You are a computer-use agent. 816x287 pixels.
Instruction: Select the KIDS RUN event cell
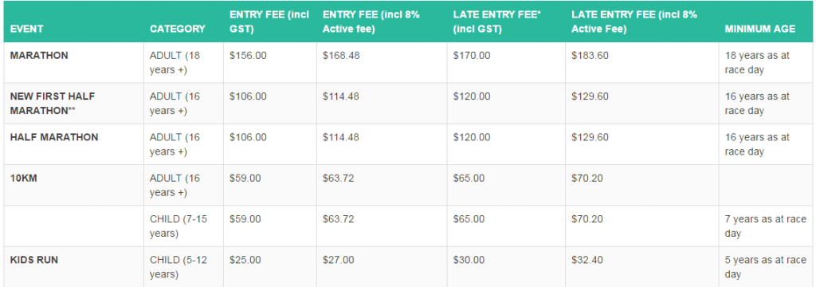pyautogui.click(x=33, y=260)
